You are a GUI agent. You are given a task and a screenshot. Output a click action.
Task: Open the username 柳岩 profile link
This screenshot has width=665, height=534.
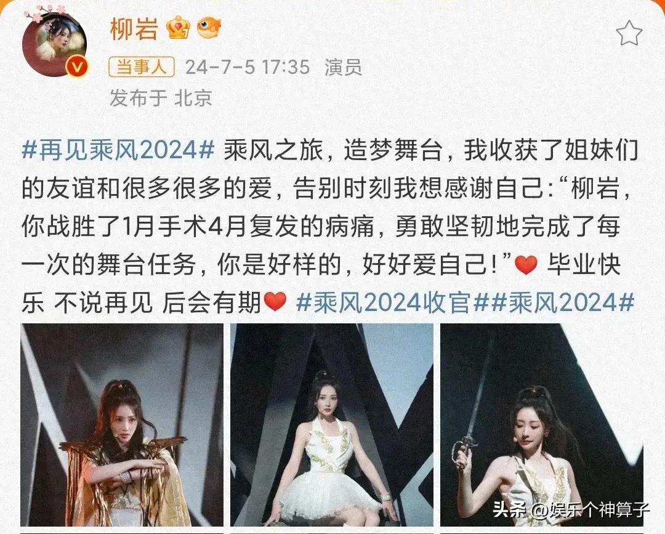134,30
